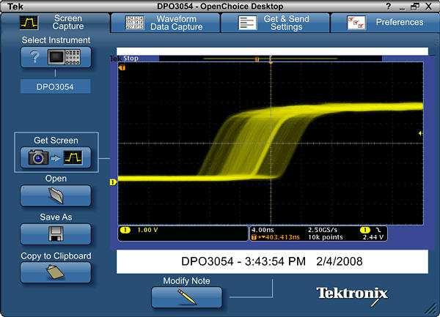The height and width of the screenshot is (317, 440).
Task: Click the trigger position T marker at top
Action: tap(257, 59)
